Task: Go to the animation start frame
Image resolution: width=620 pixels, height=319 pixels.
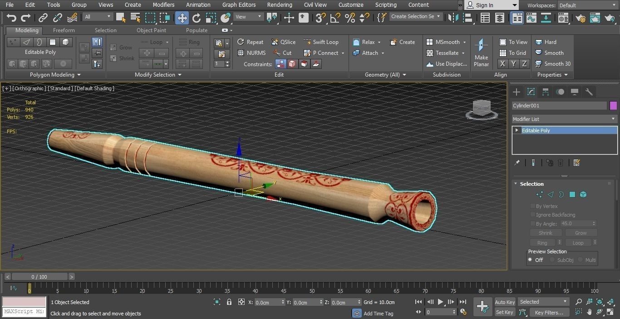Action: (x=418, y=302)
